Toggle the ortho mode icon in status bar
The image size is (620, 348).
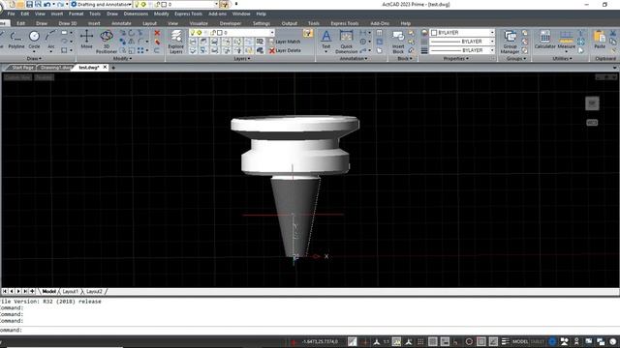pyautogui.click(x=456, y=341)
